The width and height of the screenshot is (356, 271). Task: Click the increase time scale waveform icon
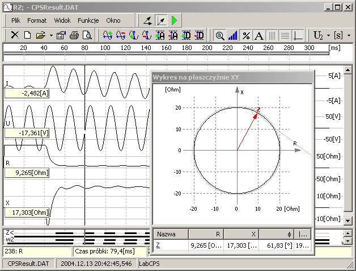(107, 35)
